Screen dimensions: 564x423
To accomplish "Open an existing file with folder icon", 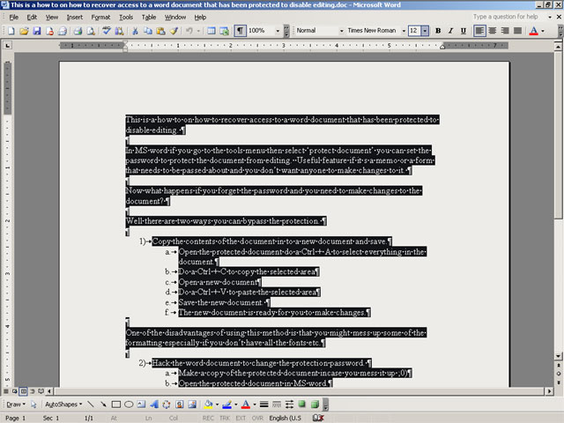I will click(24, 31).
